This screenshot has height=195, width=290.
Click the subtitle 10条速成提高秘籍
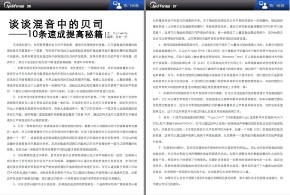pos(65,34)
